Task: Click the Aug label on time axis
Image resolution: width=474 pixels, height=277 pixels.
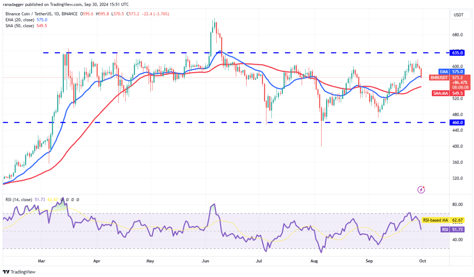Action: (x=314, y=261)
